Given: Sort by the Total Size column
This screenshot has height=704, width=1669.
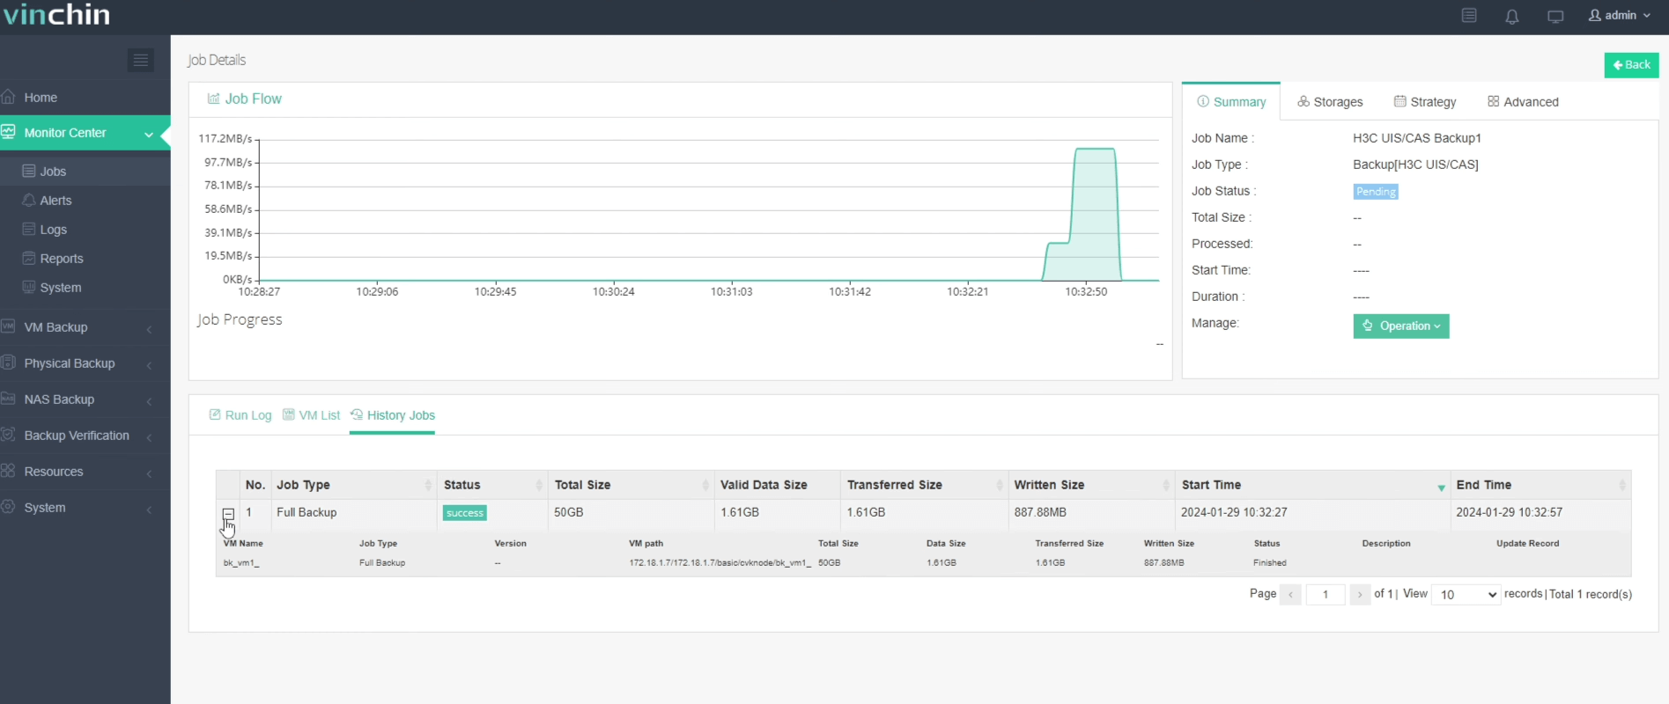Looking at the screenshot, I should [x=631, y=485].
